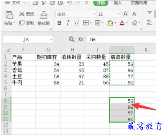Apply the yellow fill color
The width and height of the screenshot is (165, 136).
coord(110,23)
